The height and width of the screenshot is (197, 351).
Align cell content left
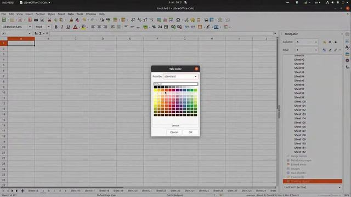point(93,27)
